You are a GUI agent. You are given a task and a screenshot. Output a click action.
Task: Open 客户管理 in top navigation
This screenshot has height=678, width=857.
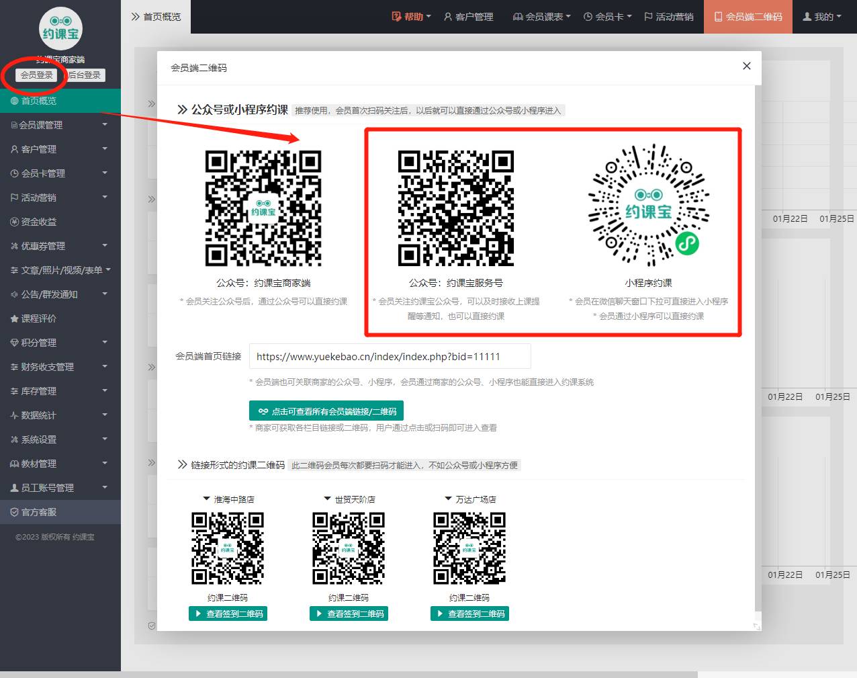pyautogui.click(x=469, y=17)
